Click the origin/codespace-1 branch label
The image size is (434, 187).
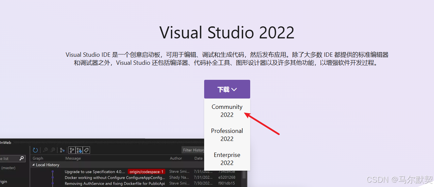click(146, 172)
